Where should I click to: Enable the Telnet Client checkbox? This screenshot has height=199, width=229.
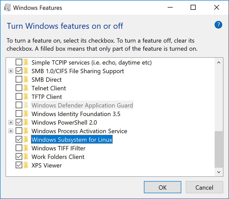(x=19, y=88)
